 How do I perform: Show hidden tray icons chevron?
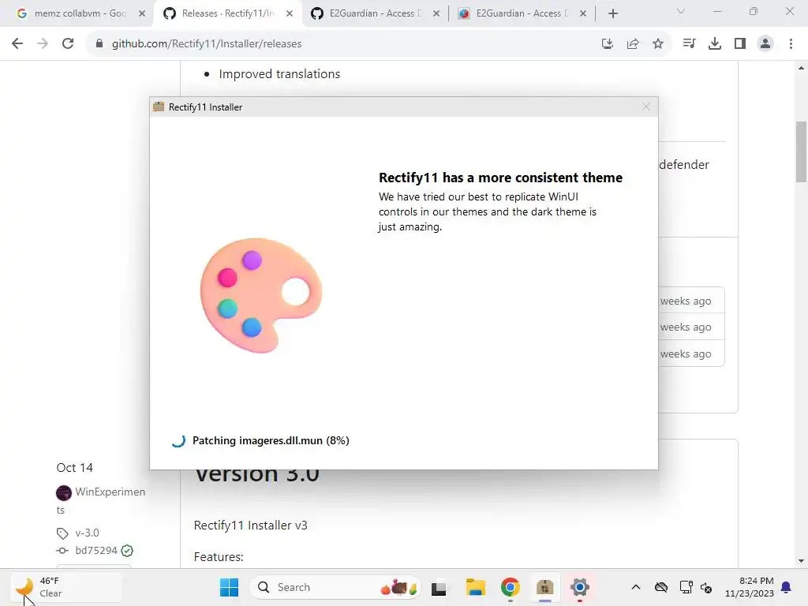point(636,587)
